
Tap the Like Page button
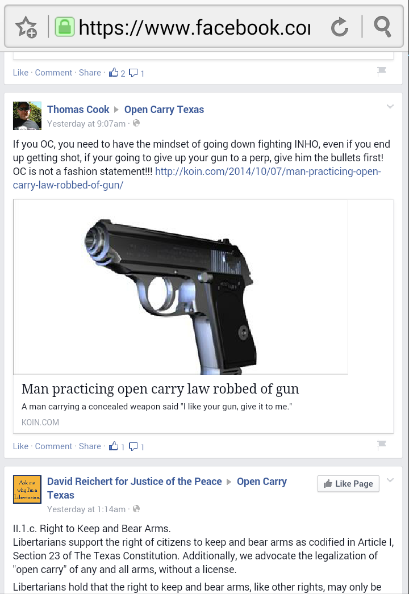click(x=348, y=483)
